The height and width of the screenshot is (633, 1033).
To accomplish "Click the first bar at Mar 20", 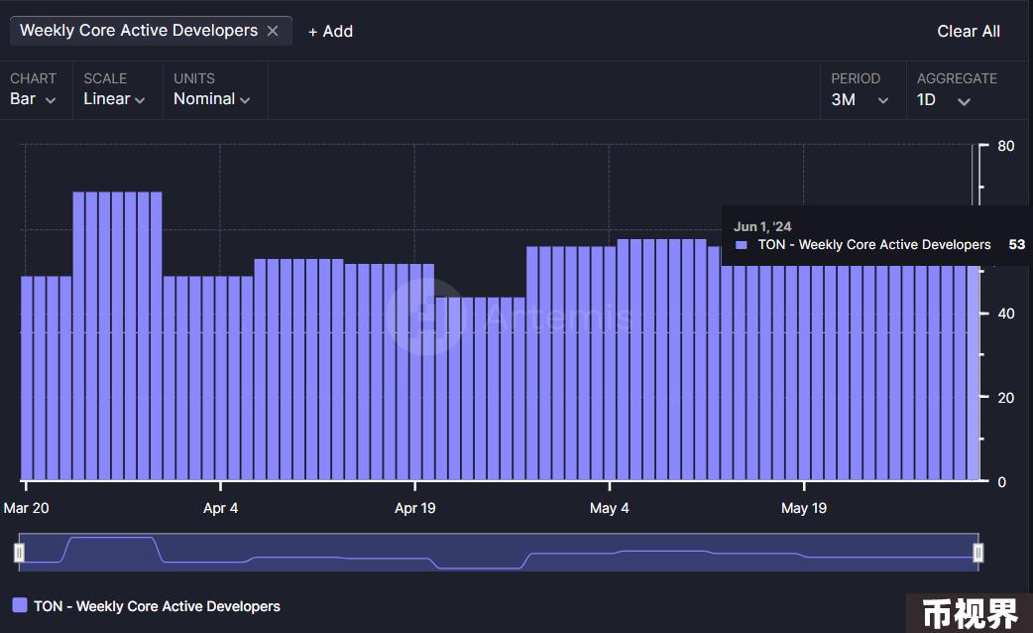I will click(27, 378).
